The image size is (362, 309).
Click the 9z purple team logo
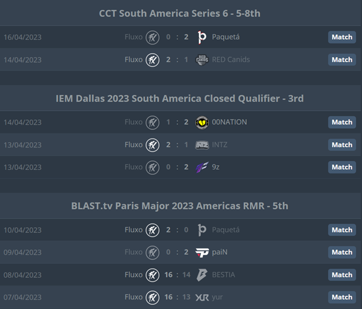tap(202, 167)
